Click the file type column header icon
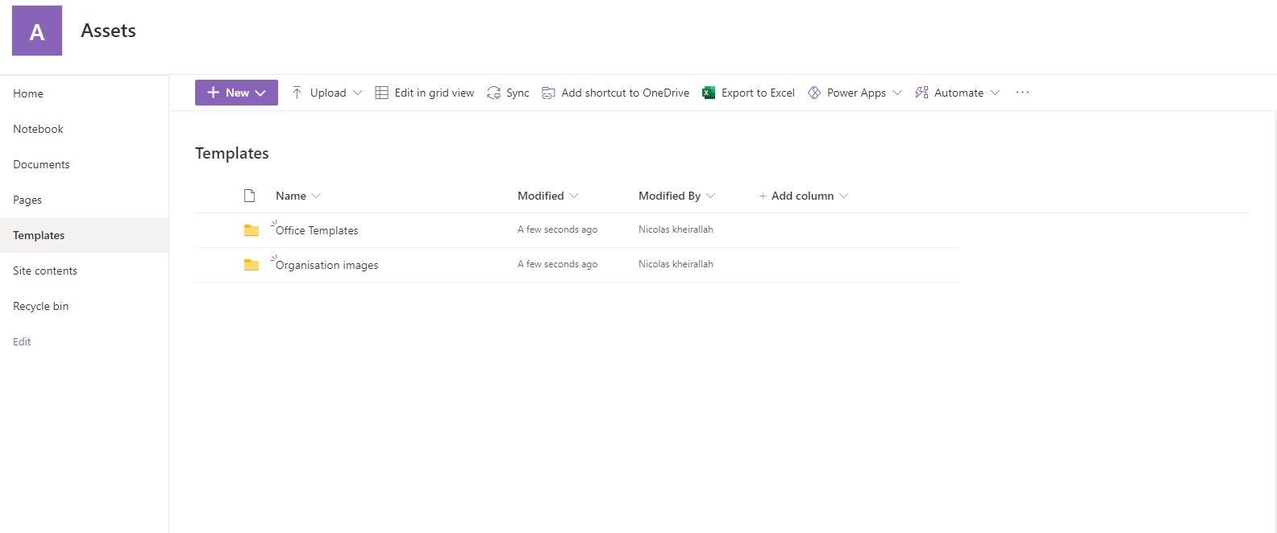The height and width of the screenshot is (533, 1277). click(250, 196)
